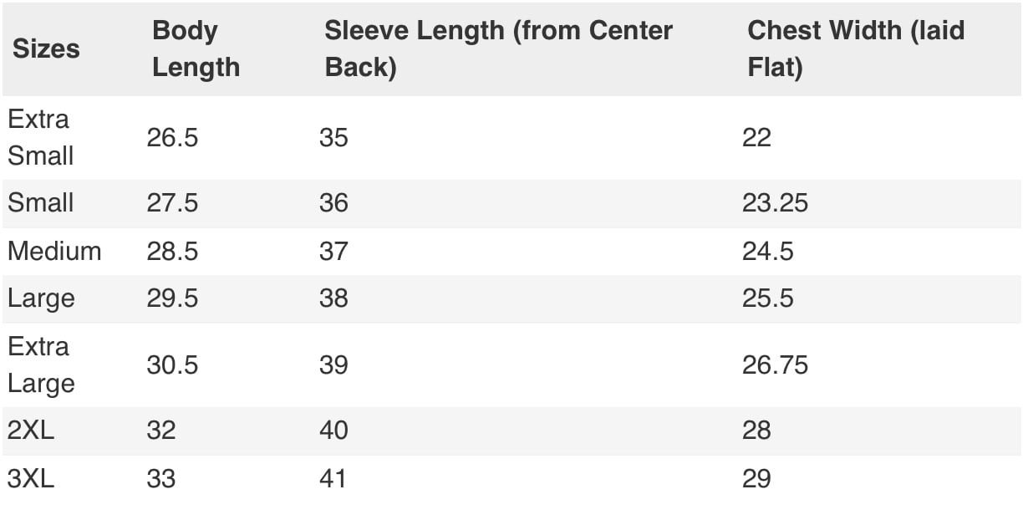Select the Extra Small size row label
Viewport: 1023px width, 520px height.
point(40,137)
